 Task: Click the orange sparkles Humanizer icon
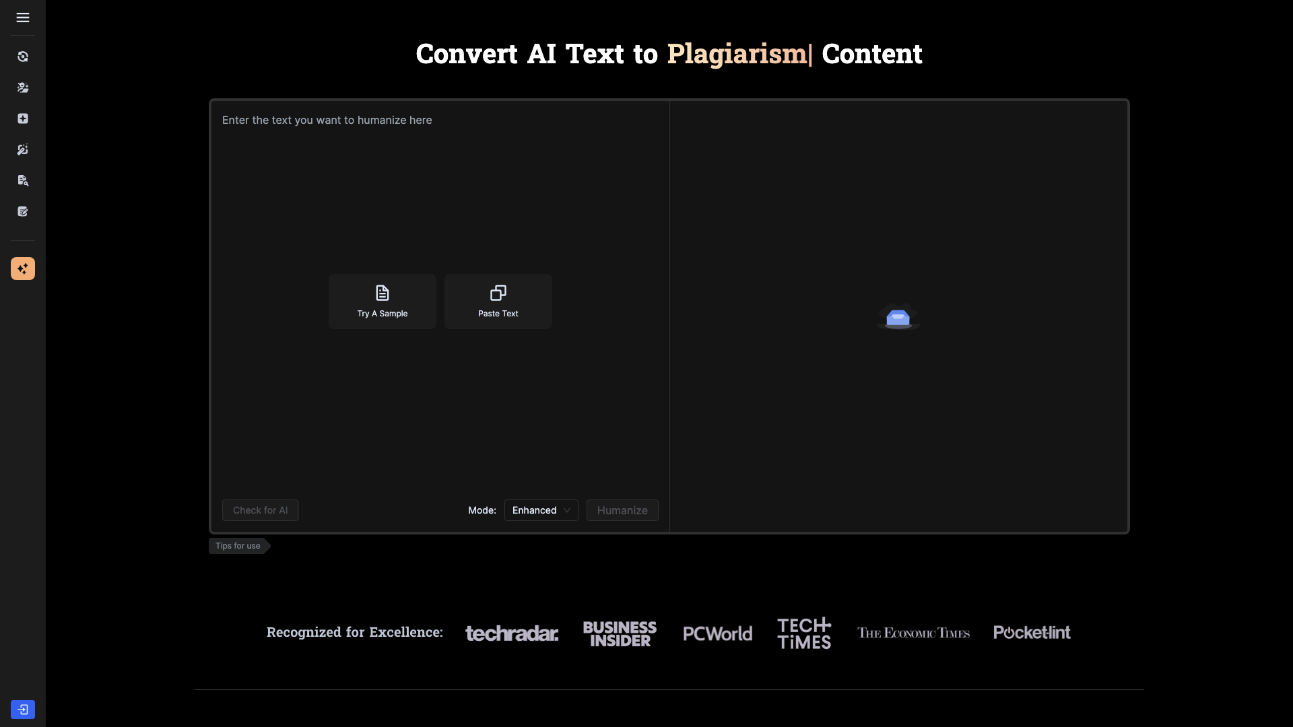[22, 268]
